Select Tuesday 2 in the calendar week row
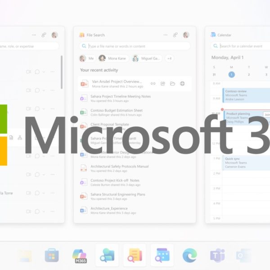Viewport: 270px width, 270px height. pyautogui.click(x=249, y=75)
